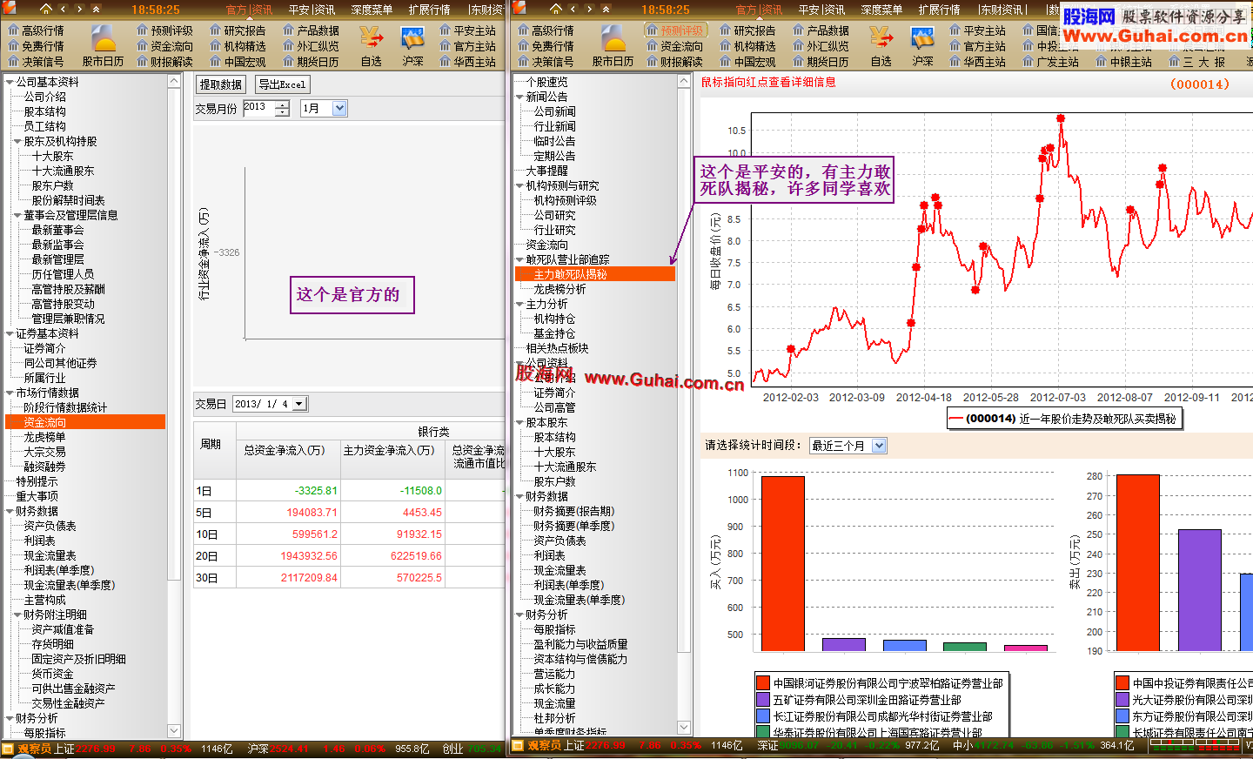The width and height of the screenshot is (1253, 759).
Task: Click the left window tree scrollbar down arrow
Action: click(x=174, y=731)
